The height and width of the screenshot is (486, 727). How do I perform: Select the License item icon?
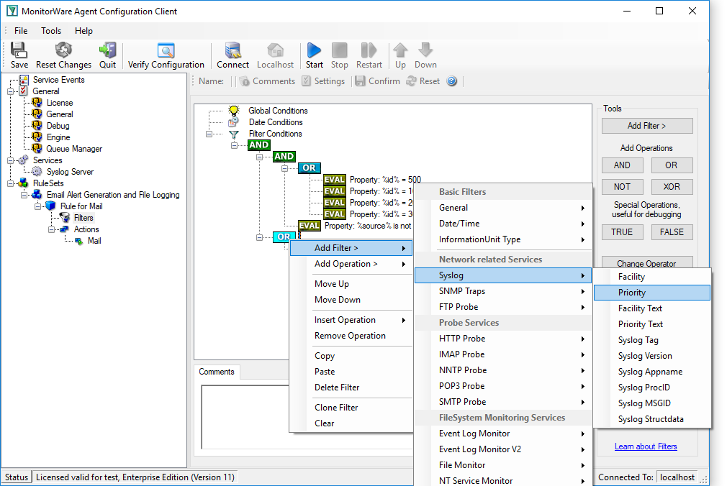click(37, 102)
